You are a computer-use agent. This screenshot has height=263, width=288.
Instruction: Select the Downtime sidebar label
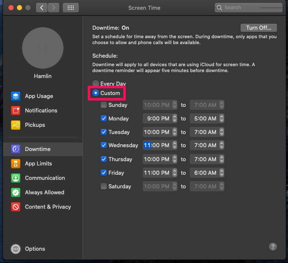(x=38, y=149)
